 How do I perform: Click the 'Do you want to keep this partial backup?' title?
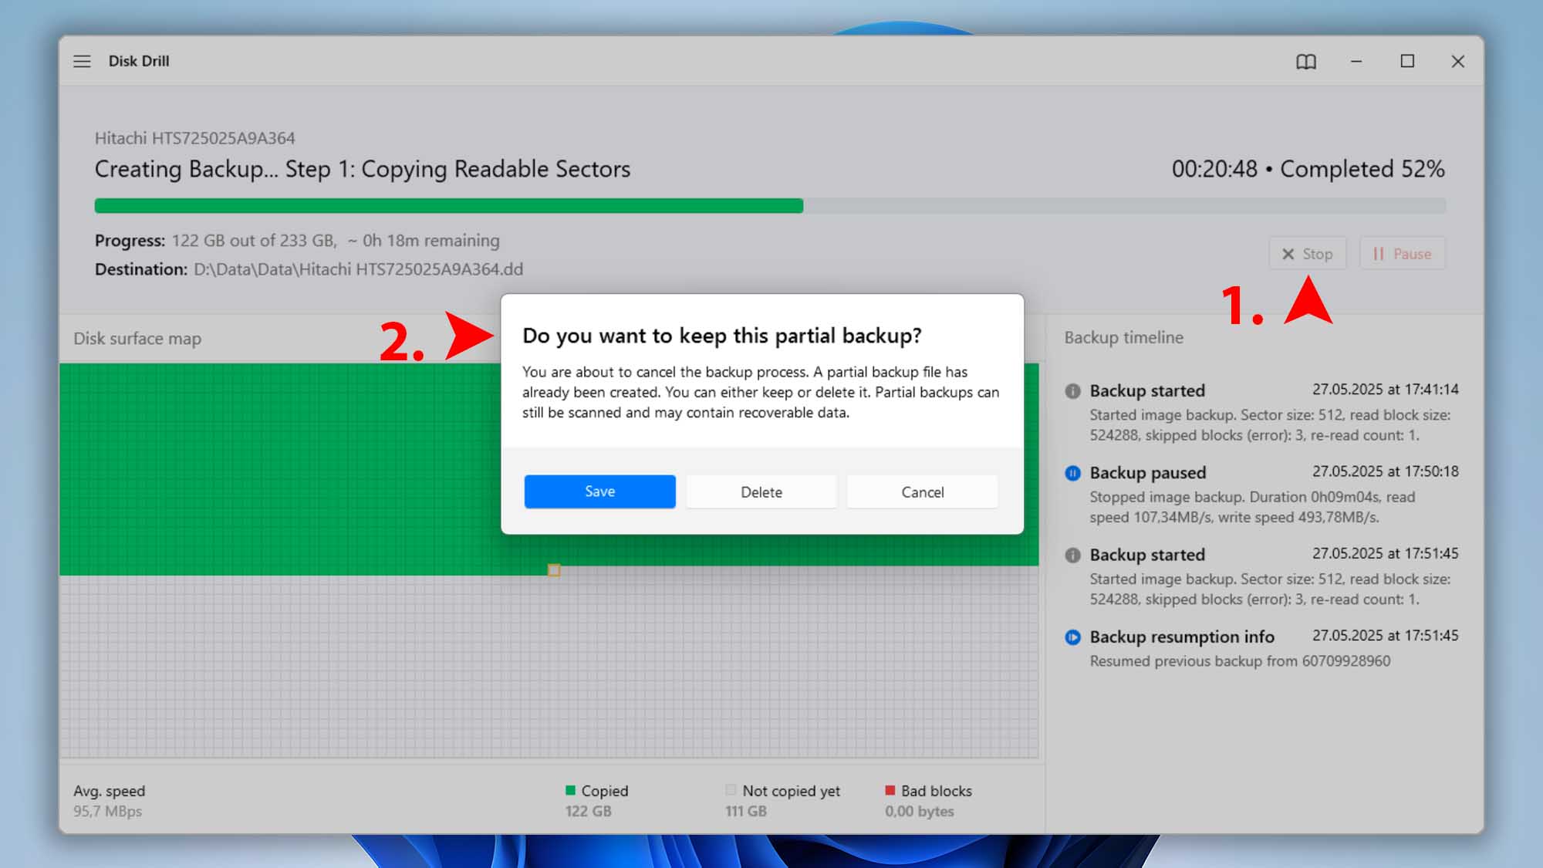721,336
